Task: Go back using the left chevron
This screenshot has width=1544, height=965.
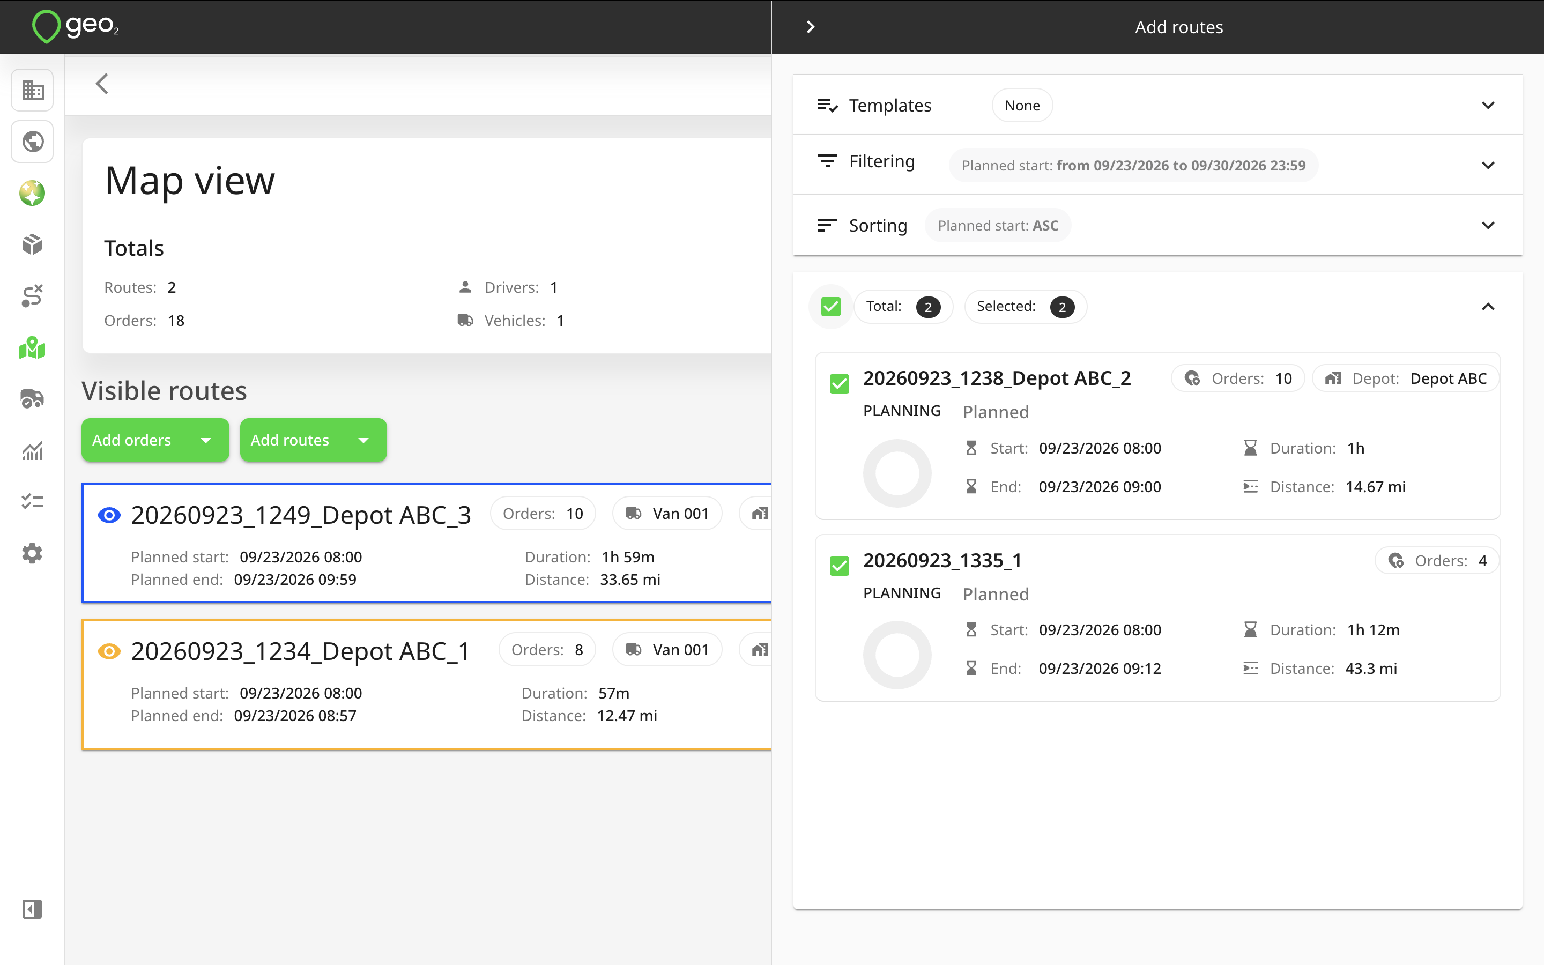Action: (x=102, y=84)
